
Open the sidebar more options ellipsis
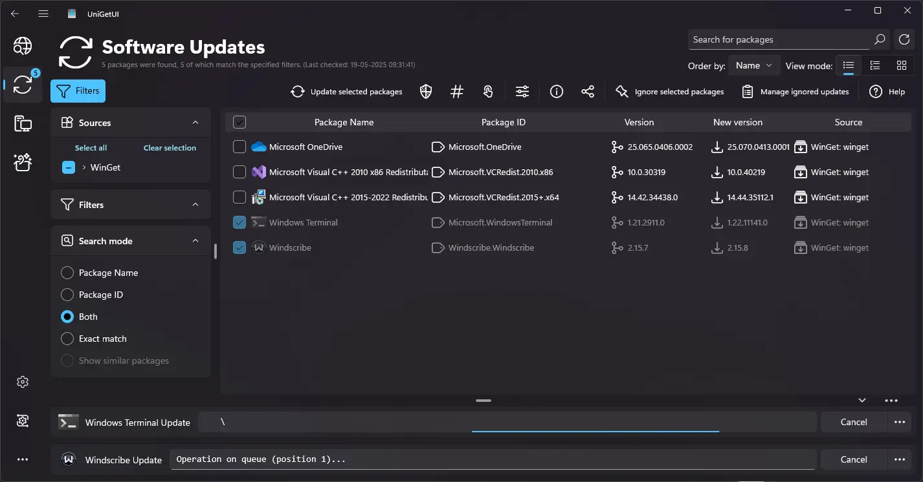23,459
